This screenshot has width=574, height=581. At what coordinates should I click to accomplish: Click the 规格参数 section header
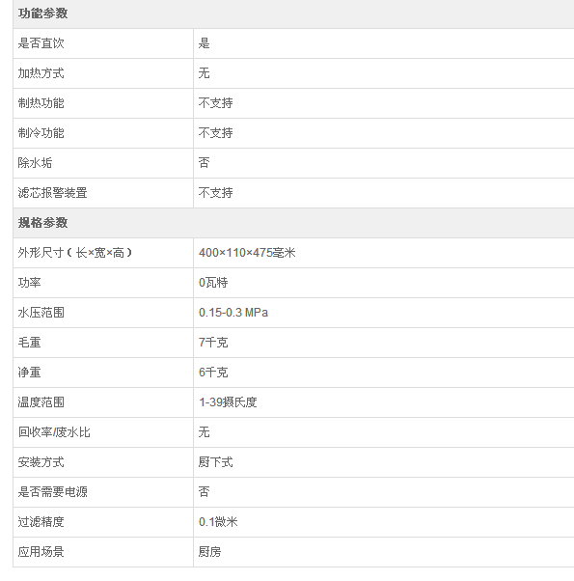point(42,223)
